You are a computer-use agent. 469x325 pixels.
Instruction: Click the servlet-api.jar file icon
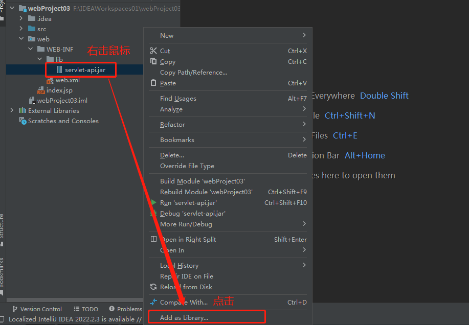click(59, 69)
